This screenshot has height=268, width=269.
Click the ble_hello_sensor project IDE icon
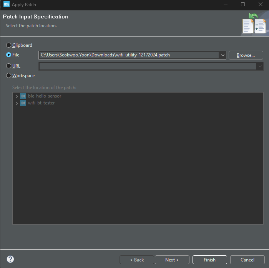[x=23, y=96]
